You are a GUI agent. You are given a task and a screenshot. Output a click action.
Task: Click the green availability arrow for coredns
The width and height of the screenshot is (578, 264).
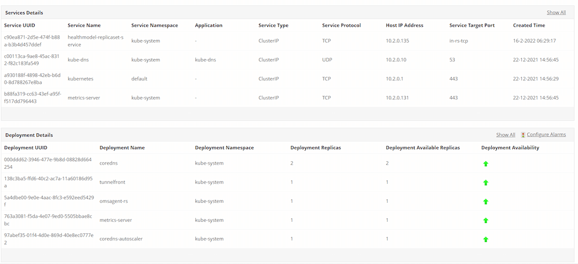click(486, 164)
